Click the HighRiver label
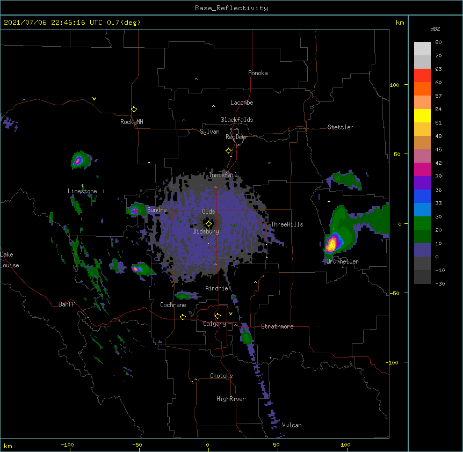This screenshot has width=463, height=452. [231, 399]
